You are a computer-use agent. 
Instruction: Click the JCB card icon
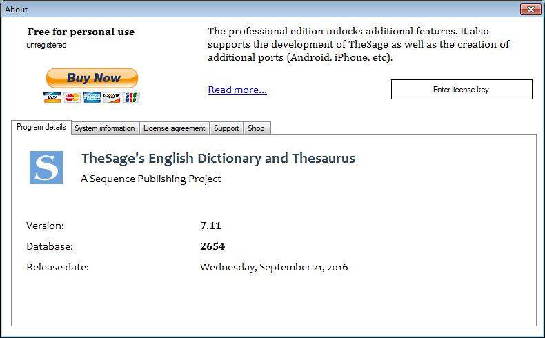[132, 97]
